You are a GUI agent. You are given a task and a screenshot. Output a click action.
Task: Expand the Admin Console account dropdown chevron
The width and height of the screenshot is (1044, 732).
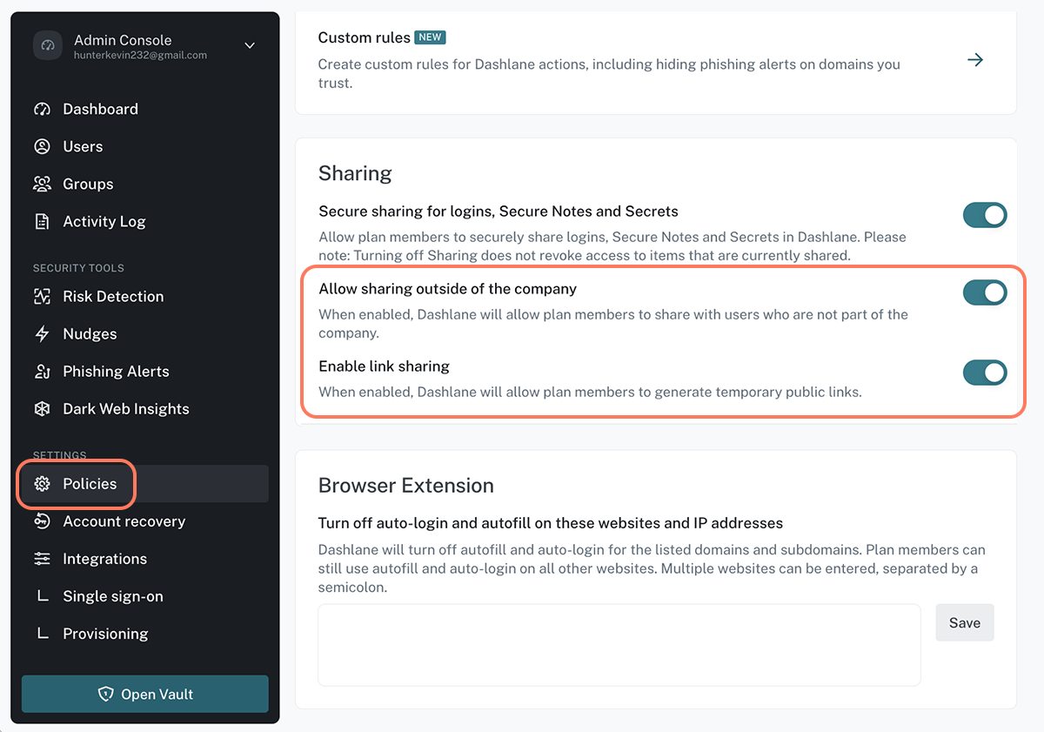click(x=250, y=45)
